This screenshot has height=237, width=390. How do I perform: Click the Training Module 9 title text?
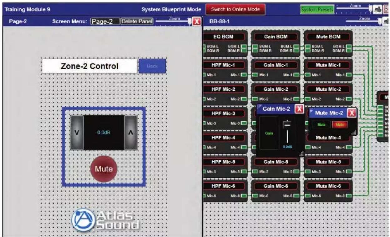point(27,9)
